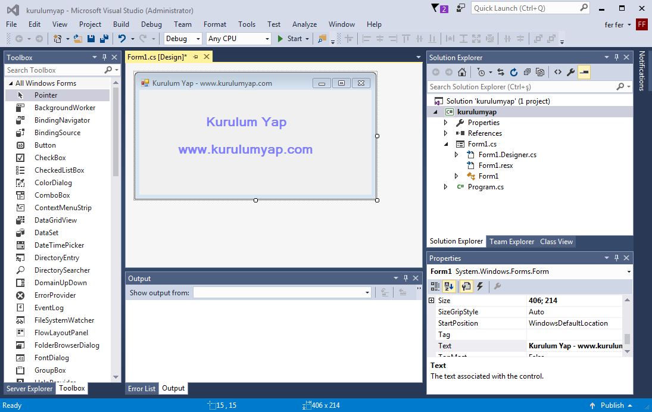Viewport: 652px width, 412px height.
Task: Click View Code icon in Solution Explorer
Action: point(557,73)
